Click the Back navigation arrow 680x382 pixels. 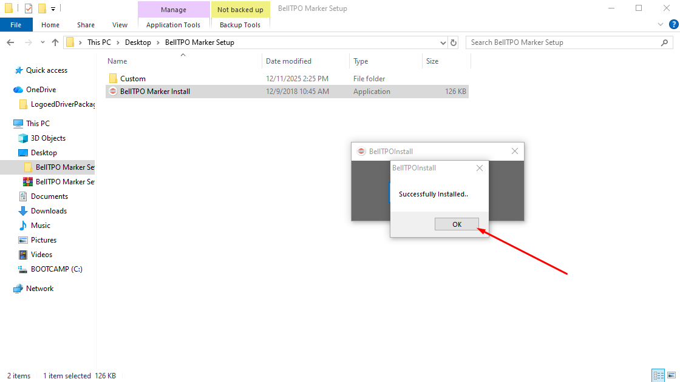(x=10, y=42)
